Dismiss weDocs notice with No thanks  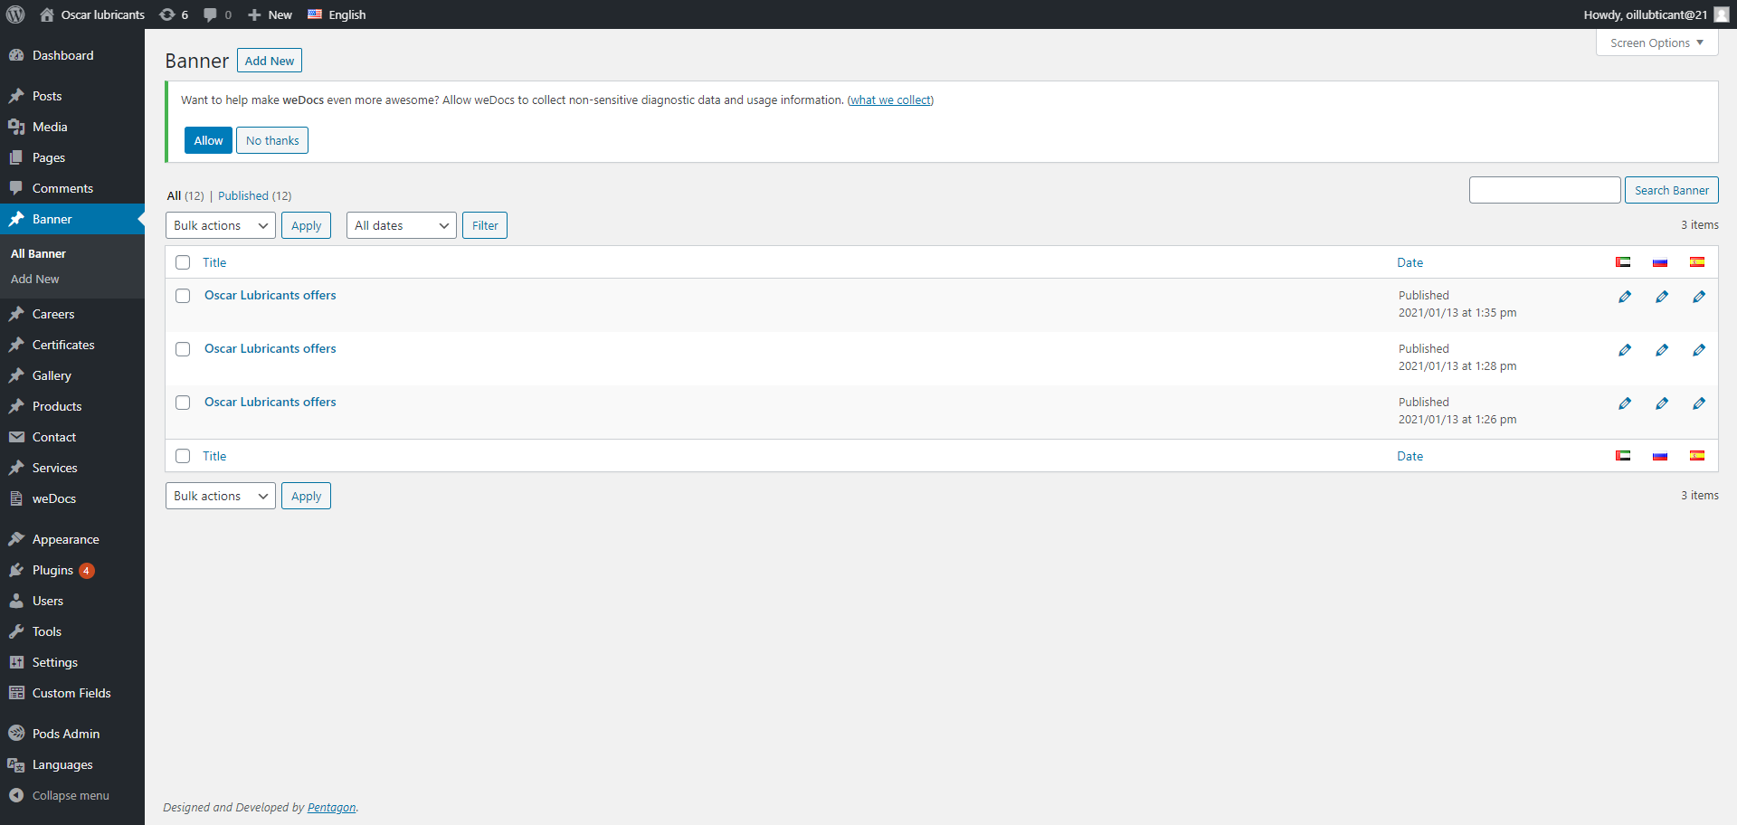pyautogui.click(x=272, y=140)
